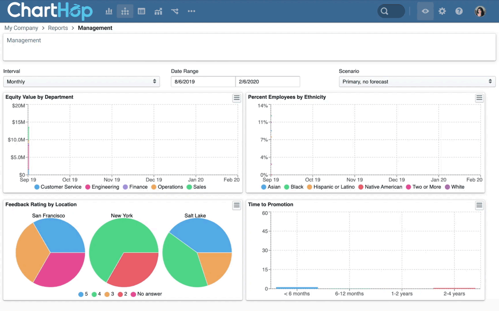Click the ChartHop logo
The height and width of the screenshot is (311, 499).
[49, 10]
